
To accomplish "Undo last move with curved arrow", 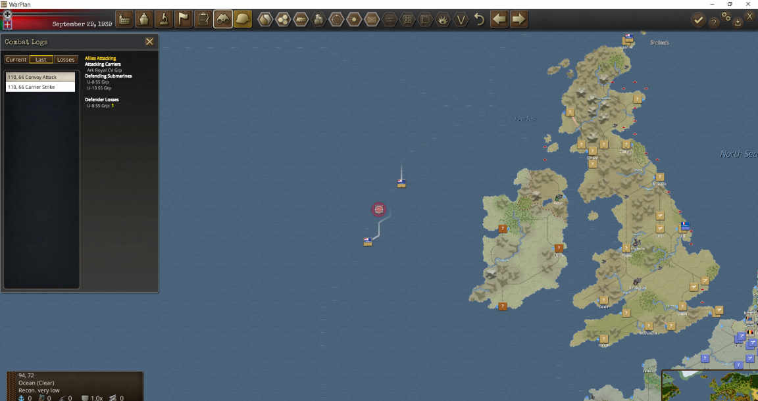I will click(479, 20).
